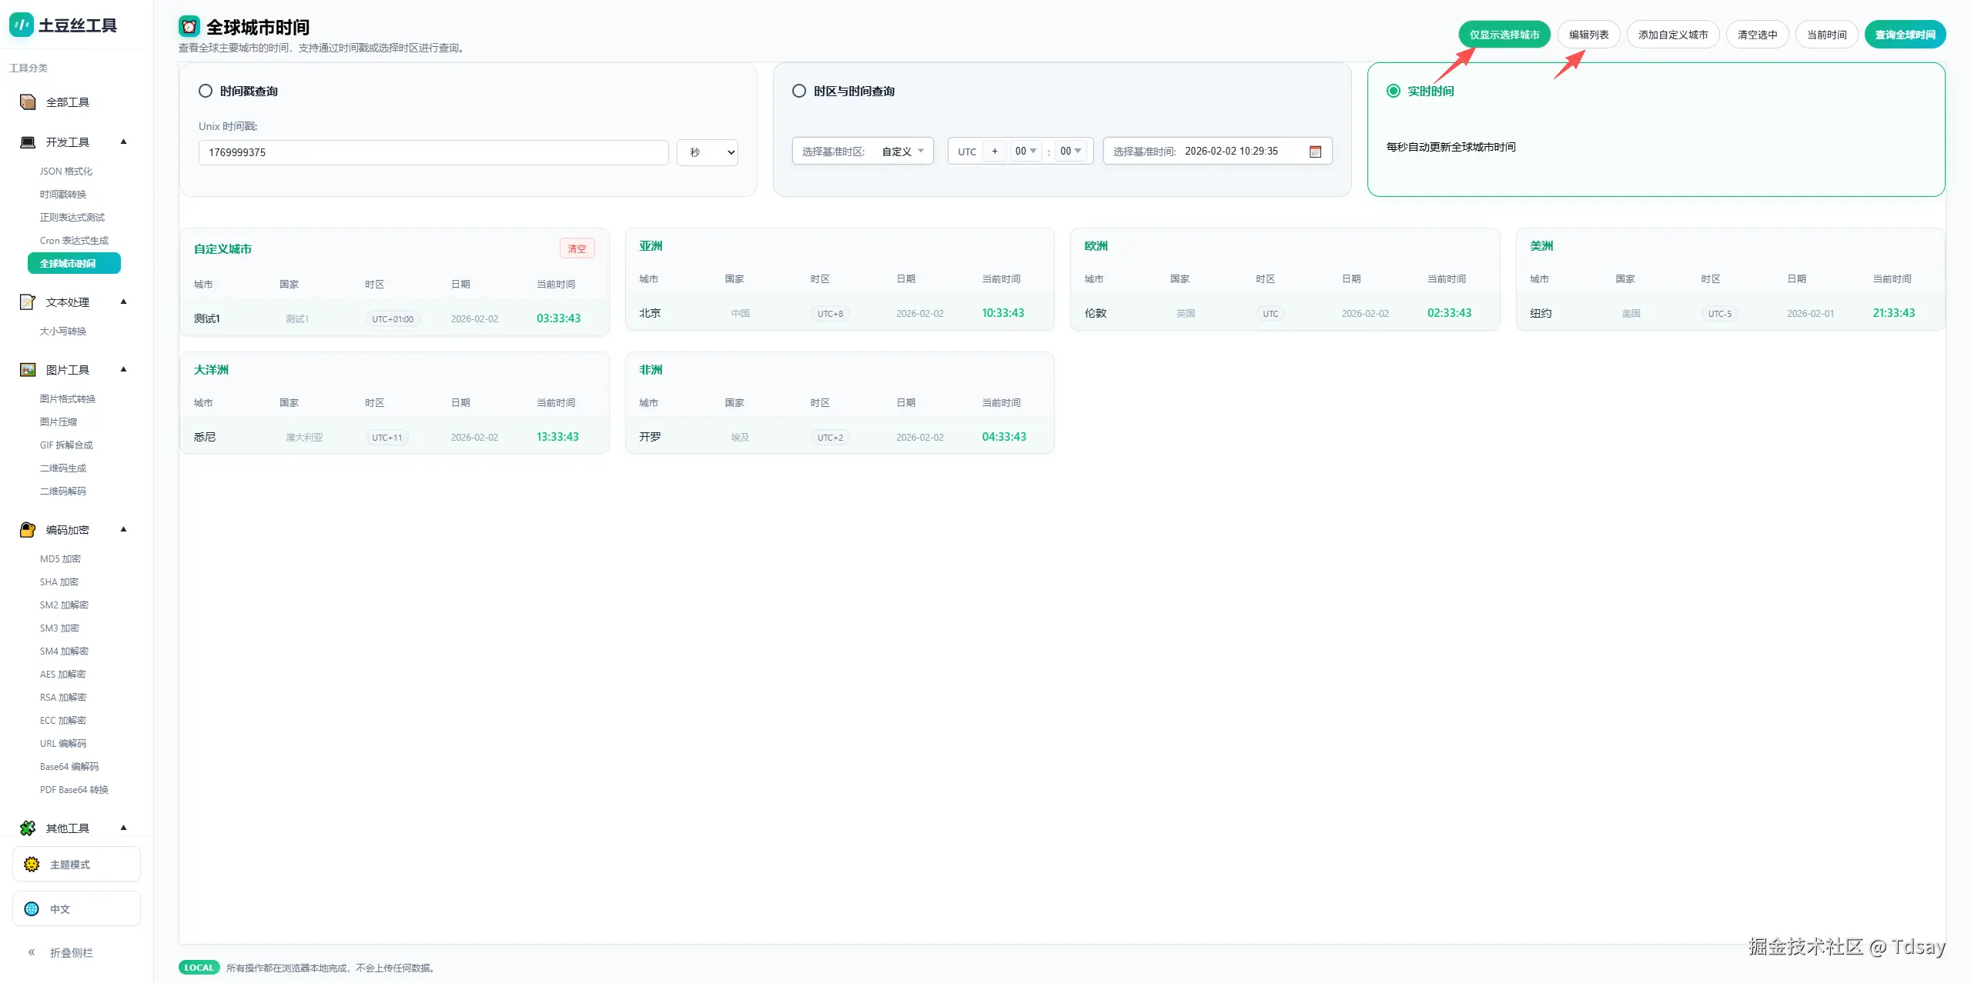Select the 时间戳查询 radio button
The width and height of the screenshot is (1971, 983).
point(206,91)
